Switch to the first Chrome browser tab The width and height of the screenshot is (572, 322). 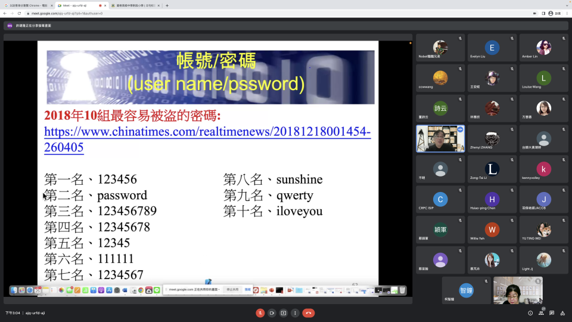[x=27, y=5]
